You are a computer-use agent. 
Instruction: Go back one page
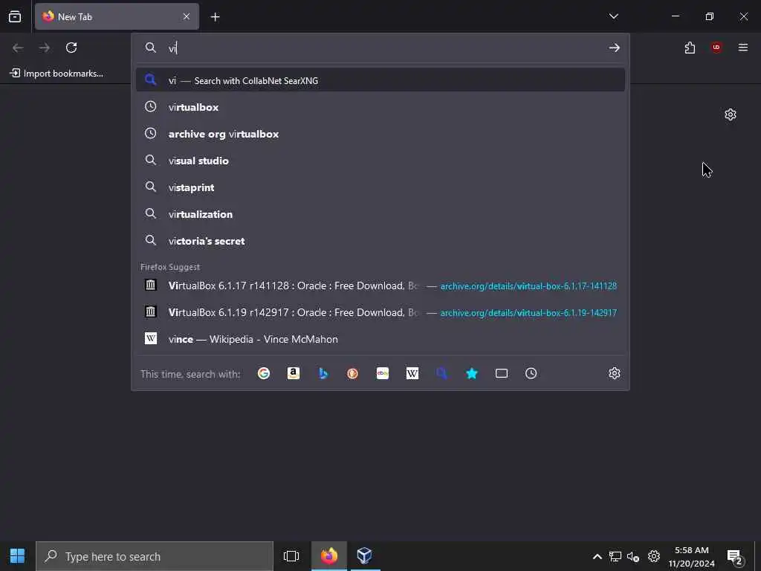18,48
